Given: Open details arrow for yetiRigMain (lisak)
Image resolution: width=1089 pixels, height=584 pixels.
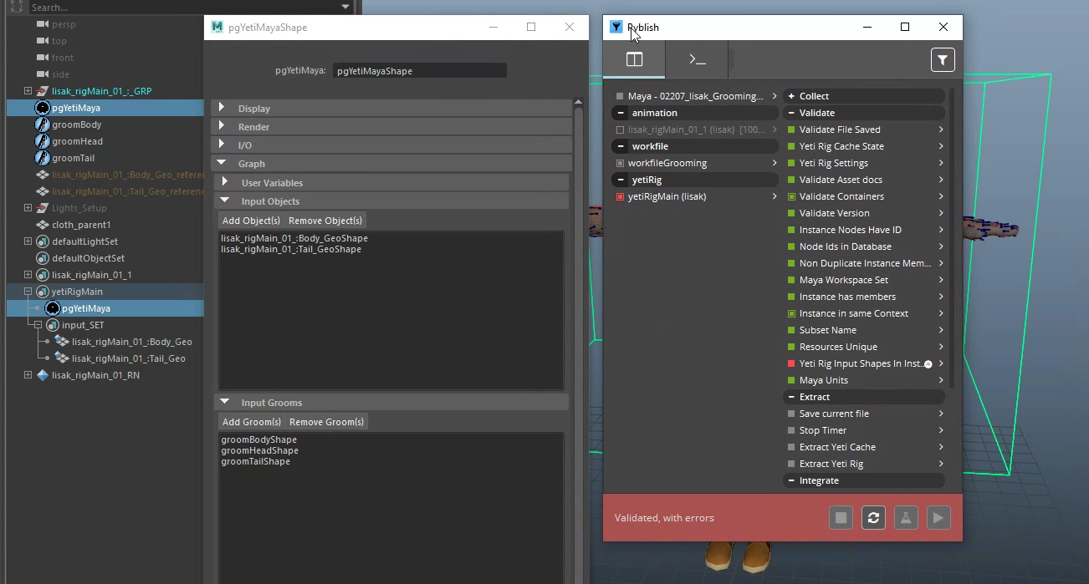Looking at the screenshot, I should (x=775, y=196).
